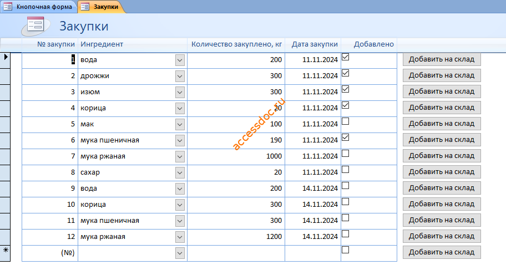Viewport: 506px width, 270px height.
Task: Click purchase number 8 cell
Action: pos(50,173)
